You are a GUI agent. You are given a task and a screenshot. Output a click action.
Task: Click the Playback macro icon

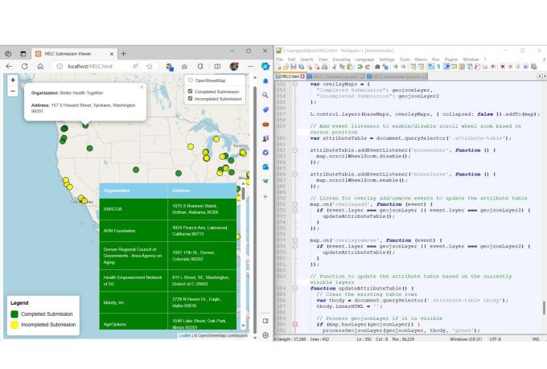click(518, 66)
